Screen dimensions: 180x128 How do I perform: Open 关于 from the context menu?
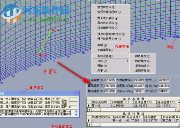point(102,71)
